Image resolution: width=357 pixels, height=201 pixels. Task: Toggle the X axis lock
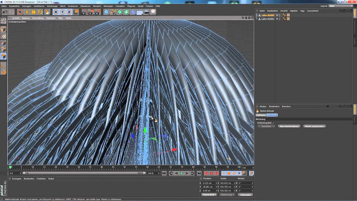(56, 12)
